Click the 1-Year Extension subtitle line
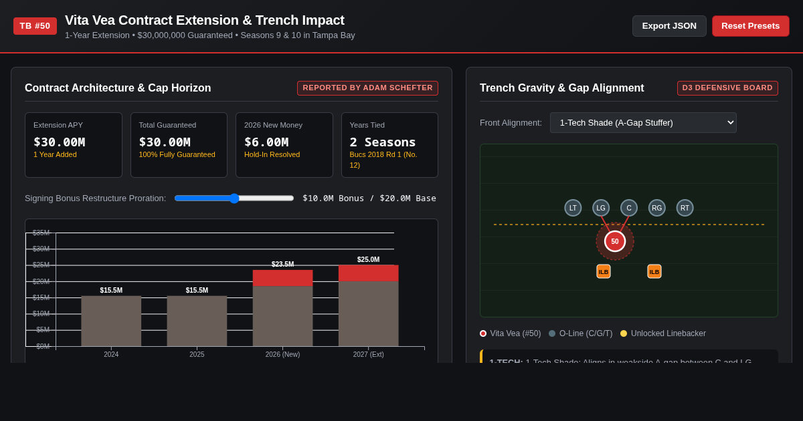Screen dimensions: 803x421 click(x=210, y=35)
